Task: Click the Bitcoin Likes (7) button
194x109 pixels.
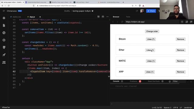Action: [151, 39]
